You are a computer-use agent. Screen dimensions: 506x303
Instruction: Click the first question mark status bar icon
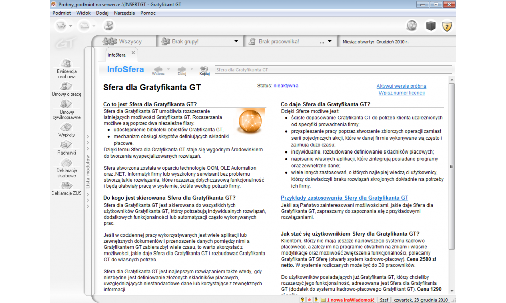[x=302, y=300]
